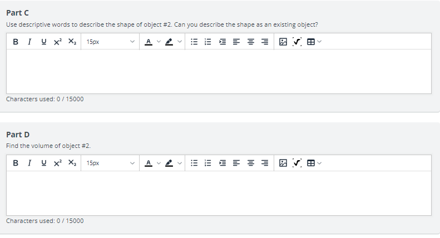Click the 'Part D' heading

[18, 135]
